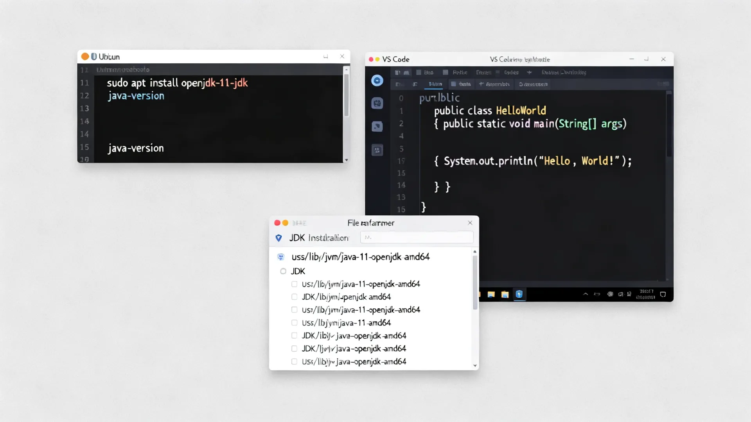Click the leftmost icon in VS Code's top toolbar
Viewport: 751px width, 422px height.
tap(398, 72)
